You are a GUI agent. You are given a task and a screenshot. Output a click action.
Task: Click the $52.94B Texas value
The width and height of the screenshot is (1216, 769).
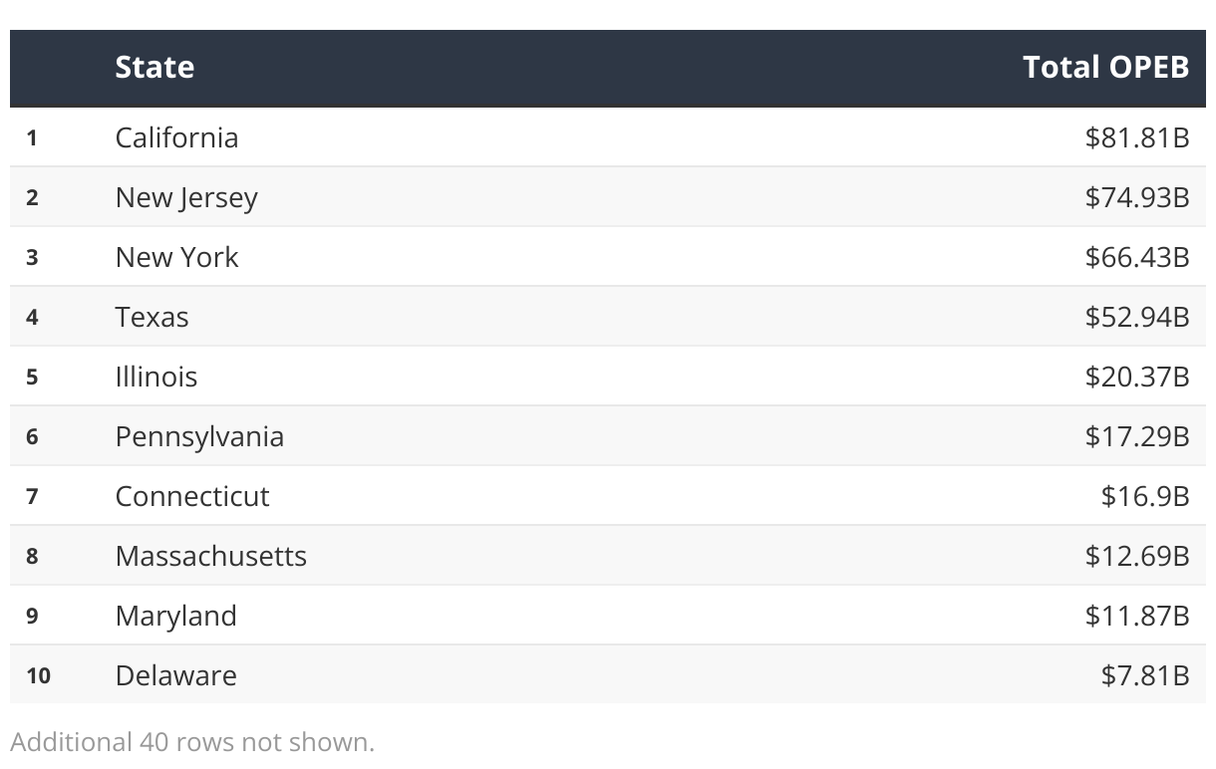point(1137,317)
